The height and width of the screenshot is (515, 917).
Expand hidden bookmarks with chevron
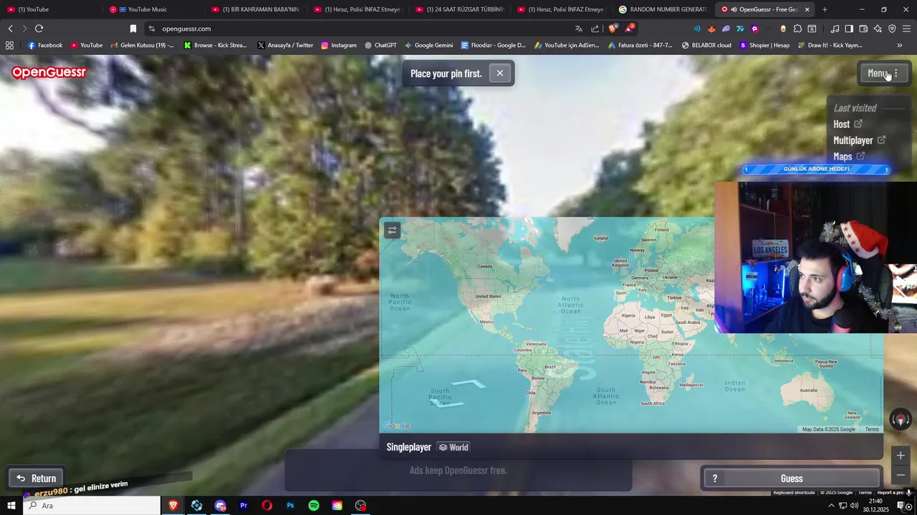tap(900, 45)
